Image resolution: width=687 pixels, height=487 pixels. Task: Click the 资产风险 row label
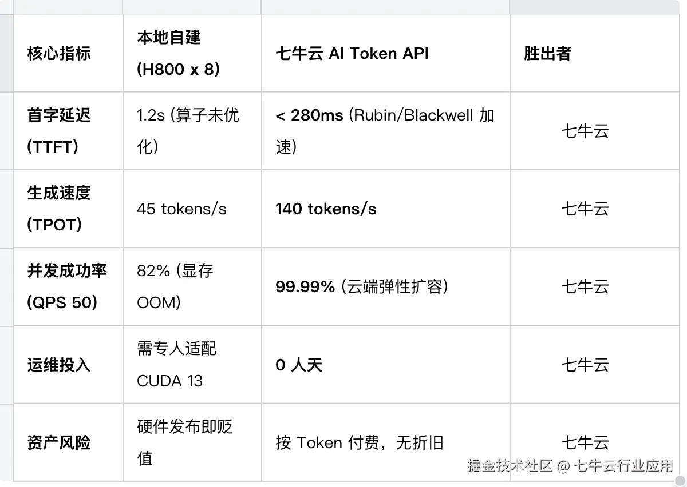click(59, 442)
